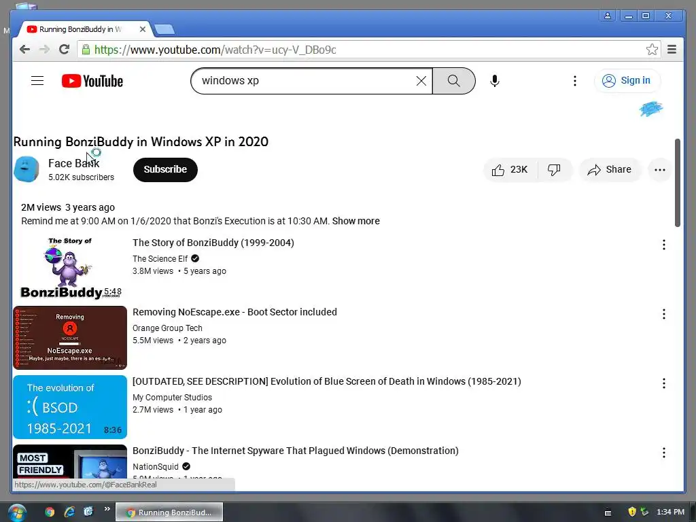Click the security shield tray icon
Image resolution: width=696 pixels, height=522 pixels.
632,512
